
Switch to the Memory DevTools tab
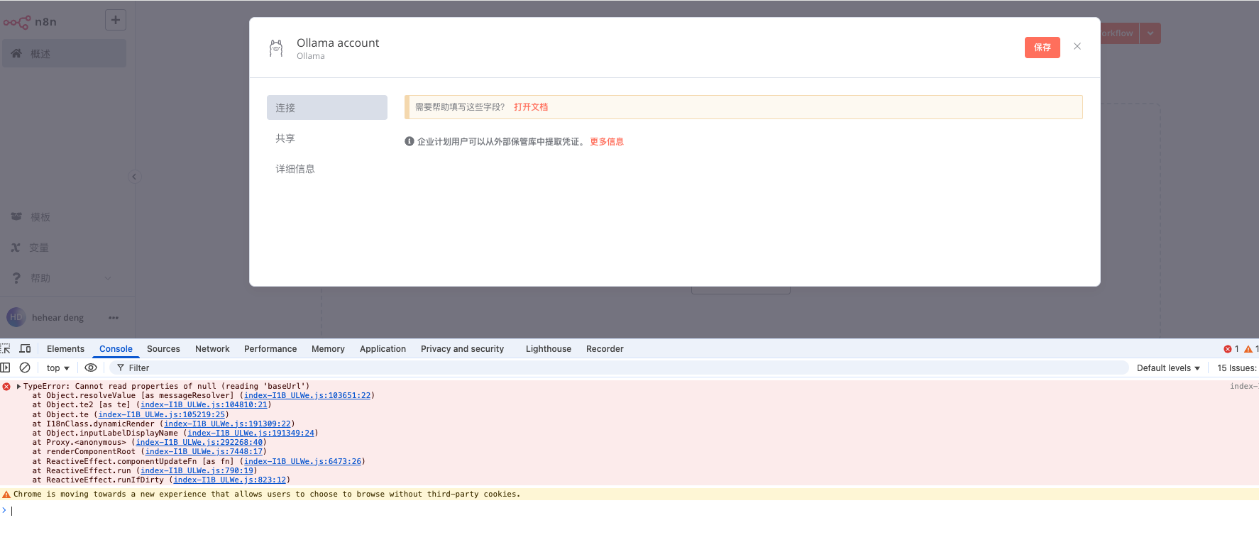[x=328, y=349]
